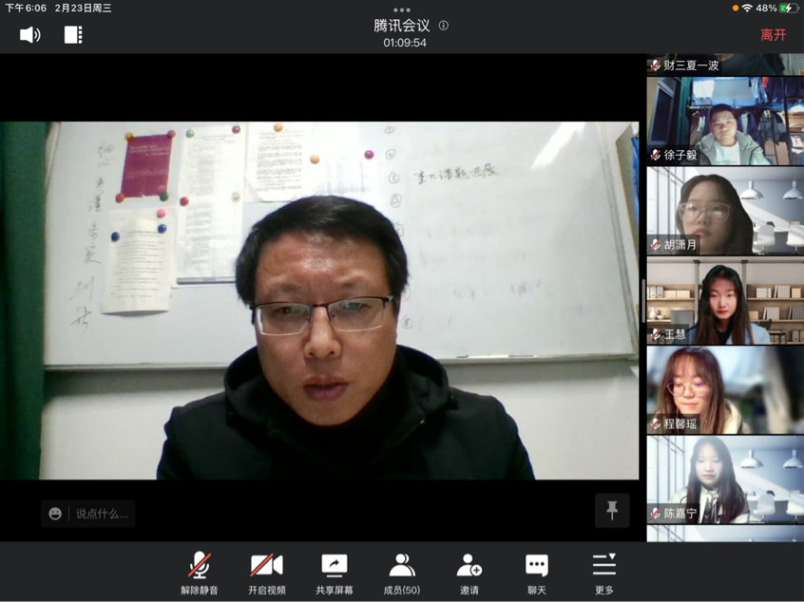Select 徐子毅's video thumbnail
The height and width of the screenshot is (602, 804).
(725, 121)
